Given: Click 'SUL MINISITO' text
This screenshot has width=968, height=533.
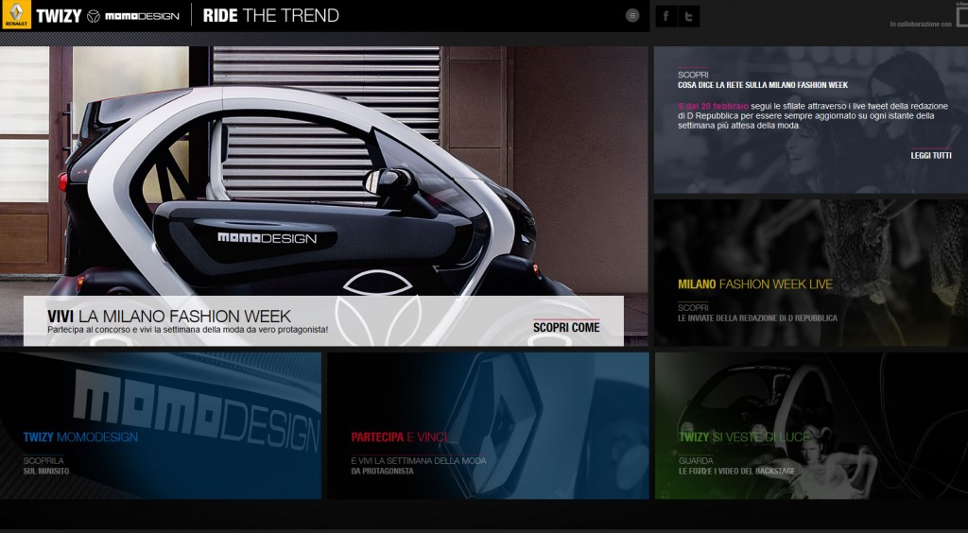Looking at the screenshot, I should tap(46, 472).
